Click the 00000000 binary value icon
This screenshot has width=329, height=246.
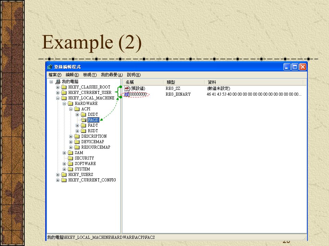127,94
